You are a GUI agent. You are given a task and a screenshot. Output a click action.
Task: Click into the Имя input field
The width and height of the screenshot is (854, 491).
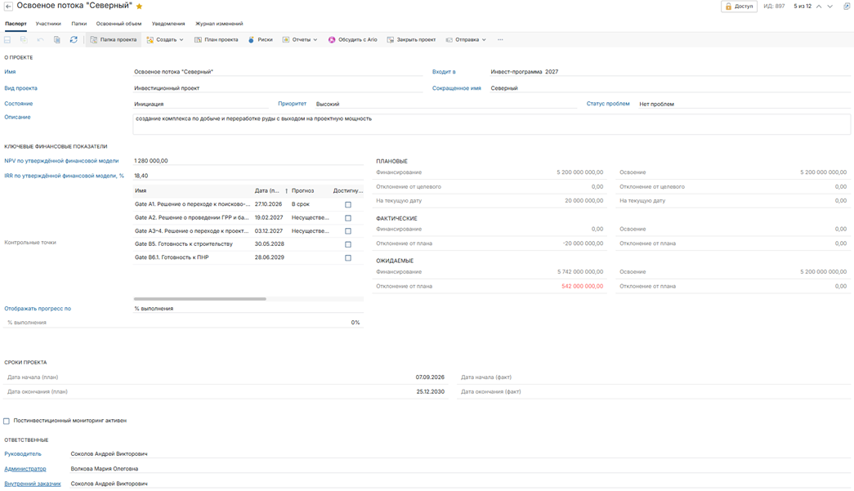pyautogui.click(x=278, y=72)
